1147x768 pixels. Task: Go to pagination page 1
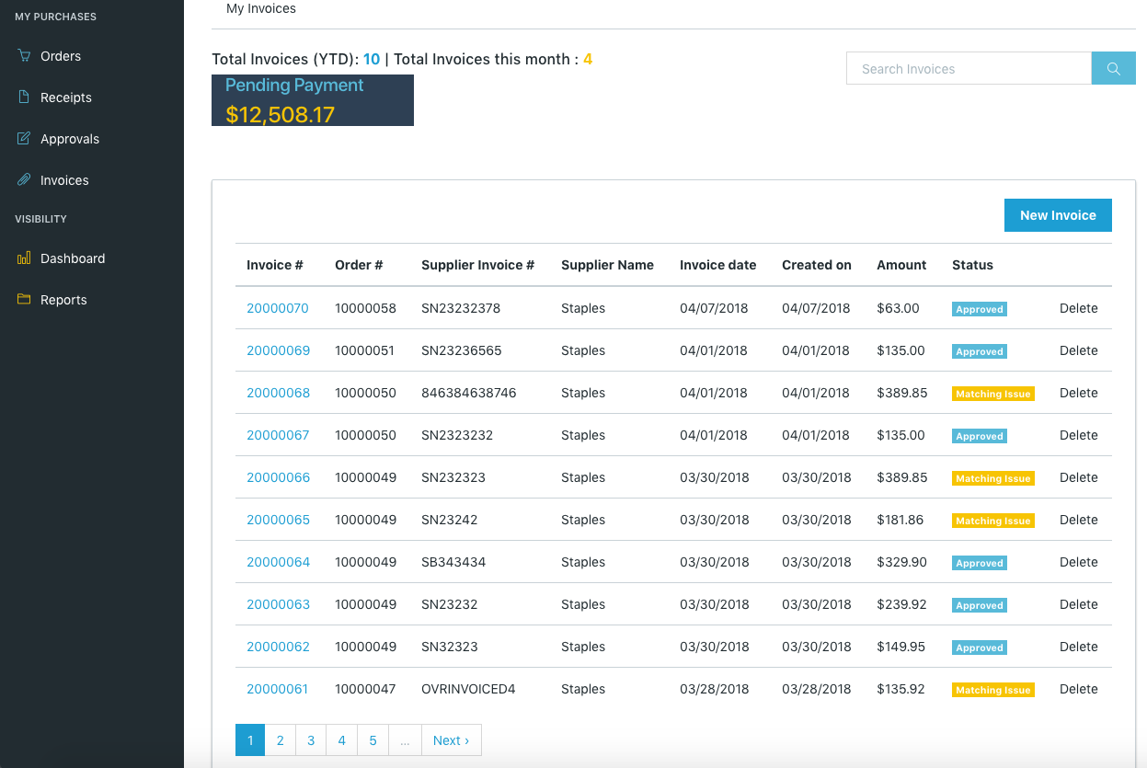[250, 740]
